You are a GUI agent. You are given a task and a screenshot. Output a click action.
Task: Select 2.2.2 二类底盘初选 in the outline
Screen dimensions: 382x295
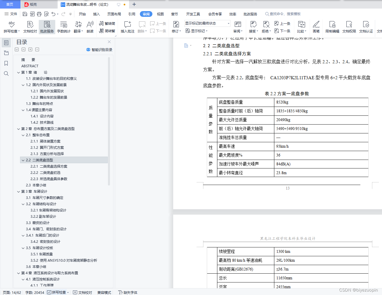pos(46,172)
